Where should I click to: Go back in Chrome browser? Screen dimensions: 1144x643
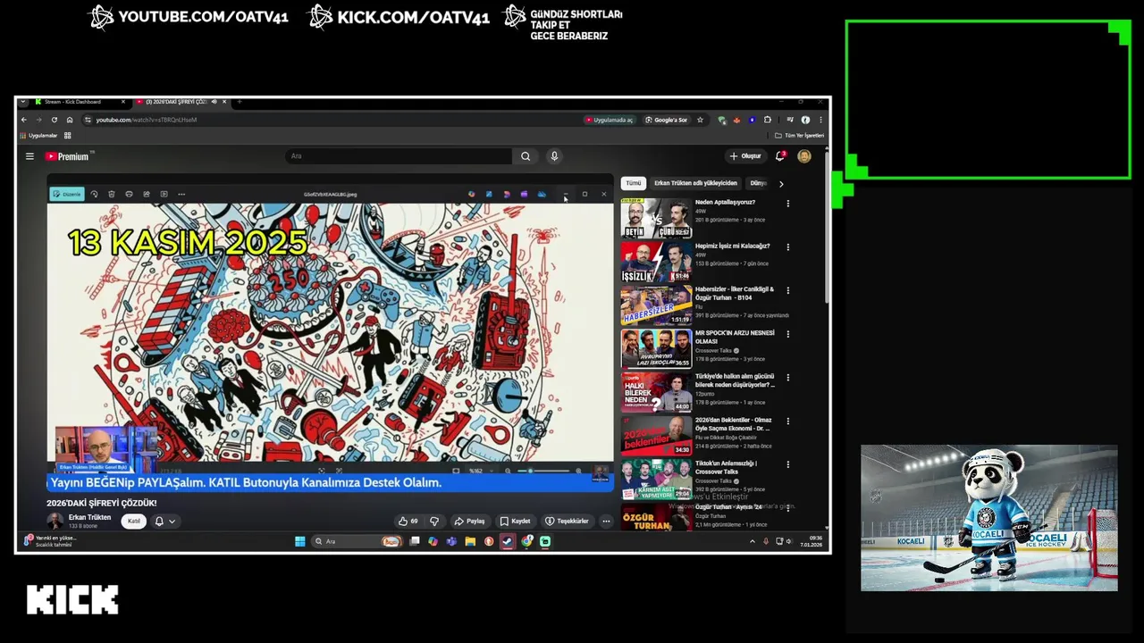pos(24,120)
